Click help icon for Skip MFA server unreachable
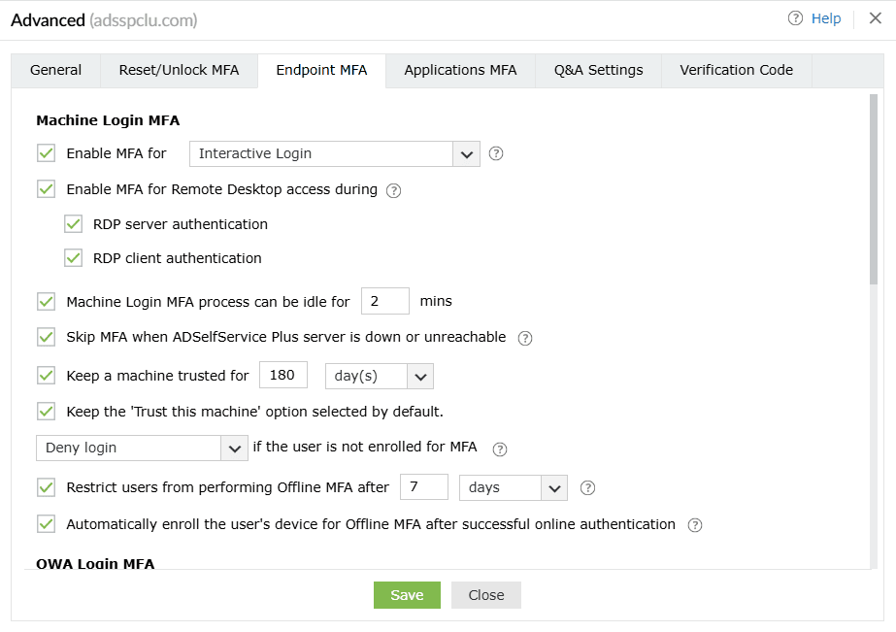Image resolution: width=896 pixels, height=632 pixels. 525,338
